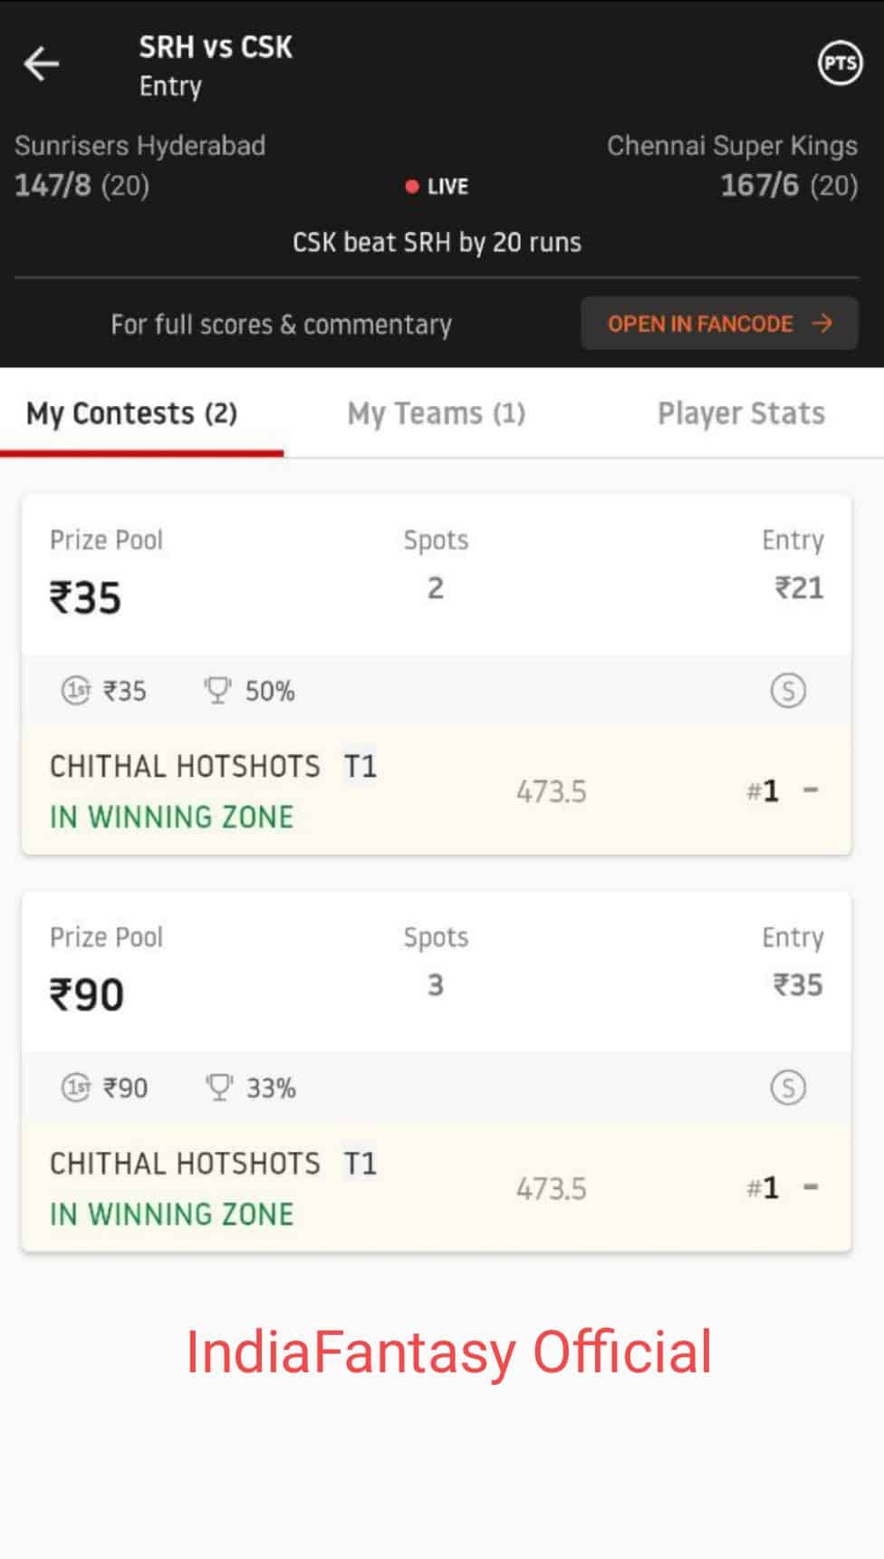Viewport: 884px width, 1559px height.
Task: Tap the S badge on ₹90 contest
Action: pos(787,1087)
